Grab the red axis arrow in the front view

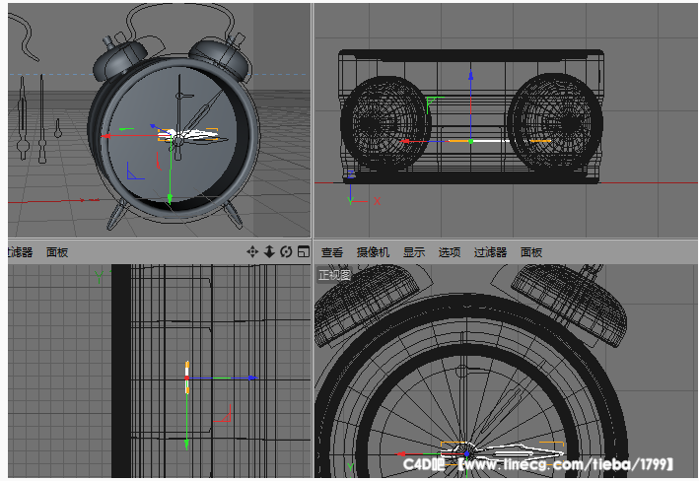[x=400, y=454]
